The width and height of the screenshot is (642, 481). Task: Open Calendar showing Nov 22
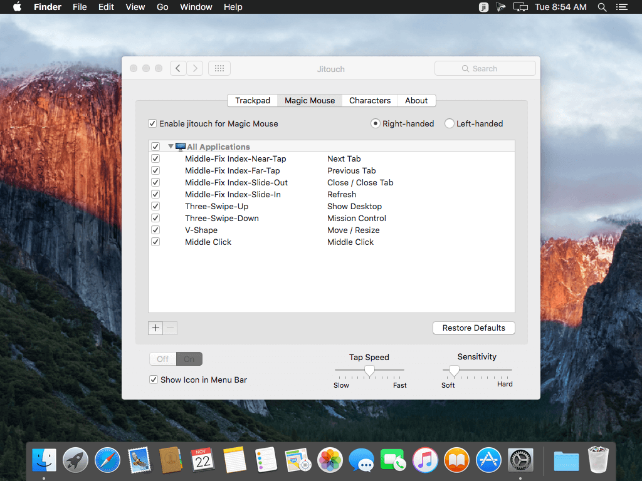[x=203, y=460]
